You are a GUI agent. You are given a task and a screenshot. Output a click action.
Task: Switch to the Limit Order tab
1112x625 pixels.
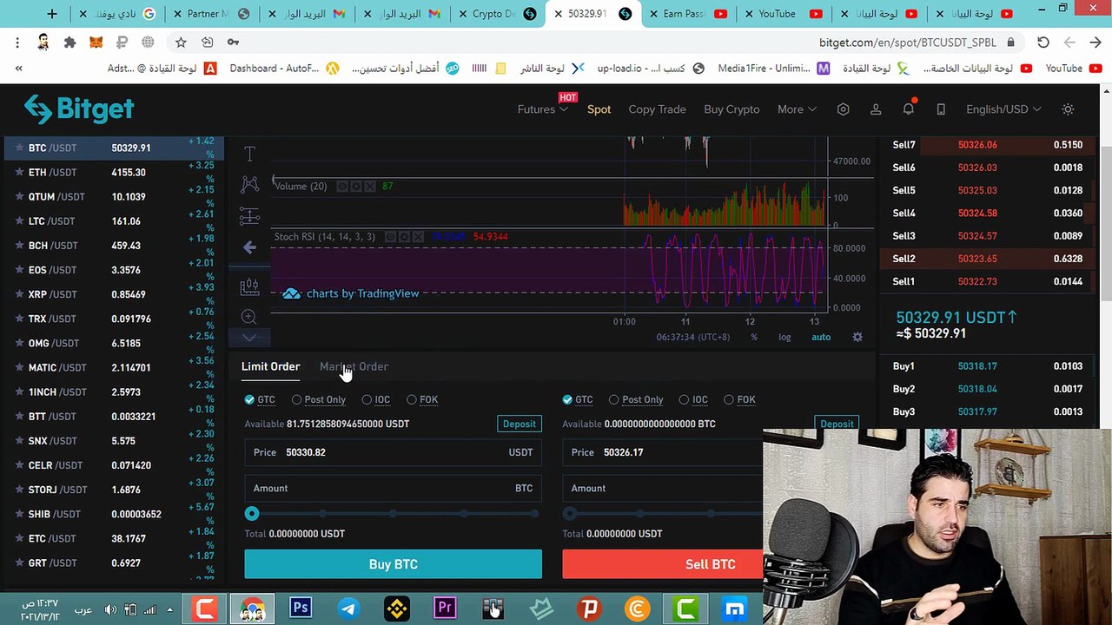(270, 366)
